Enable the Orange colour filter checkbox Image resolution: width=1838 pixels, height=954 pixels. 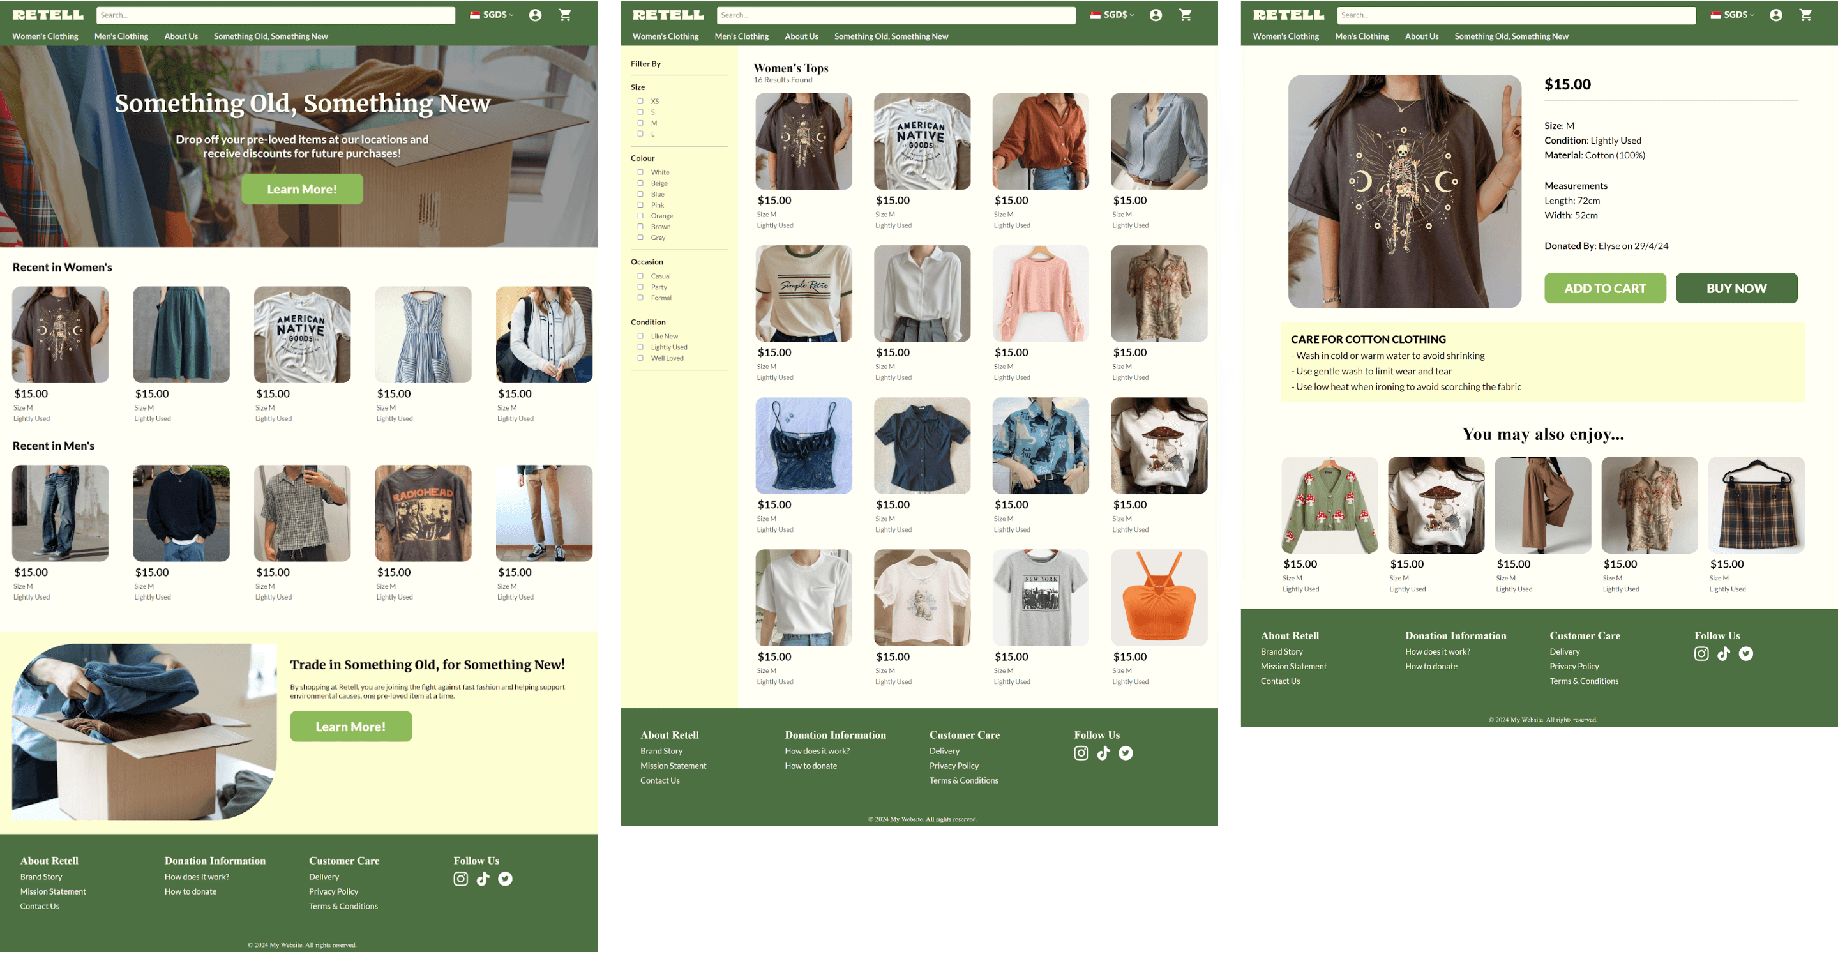(x=640, y=215)
